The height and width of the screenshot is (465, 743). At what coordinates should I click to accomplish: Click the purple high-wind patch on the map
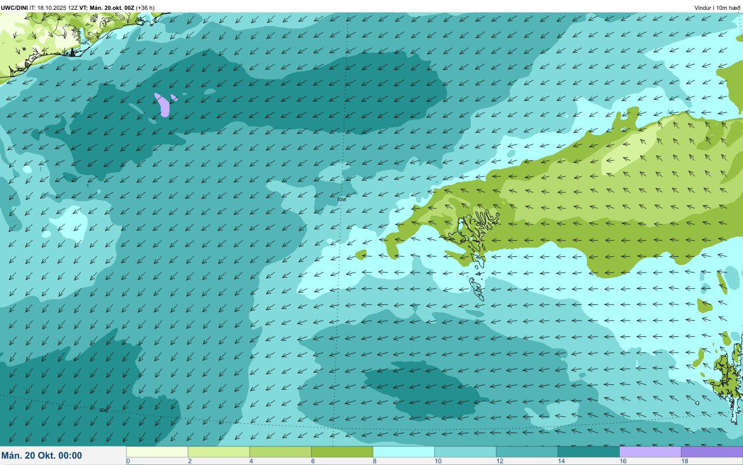[164, 106]
